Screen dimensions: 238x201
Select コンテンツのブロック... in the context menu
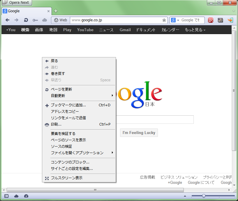pos(79,162)
